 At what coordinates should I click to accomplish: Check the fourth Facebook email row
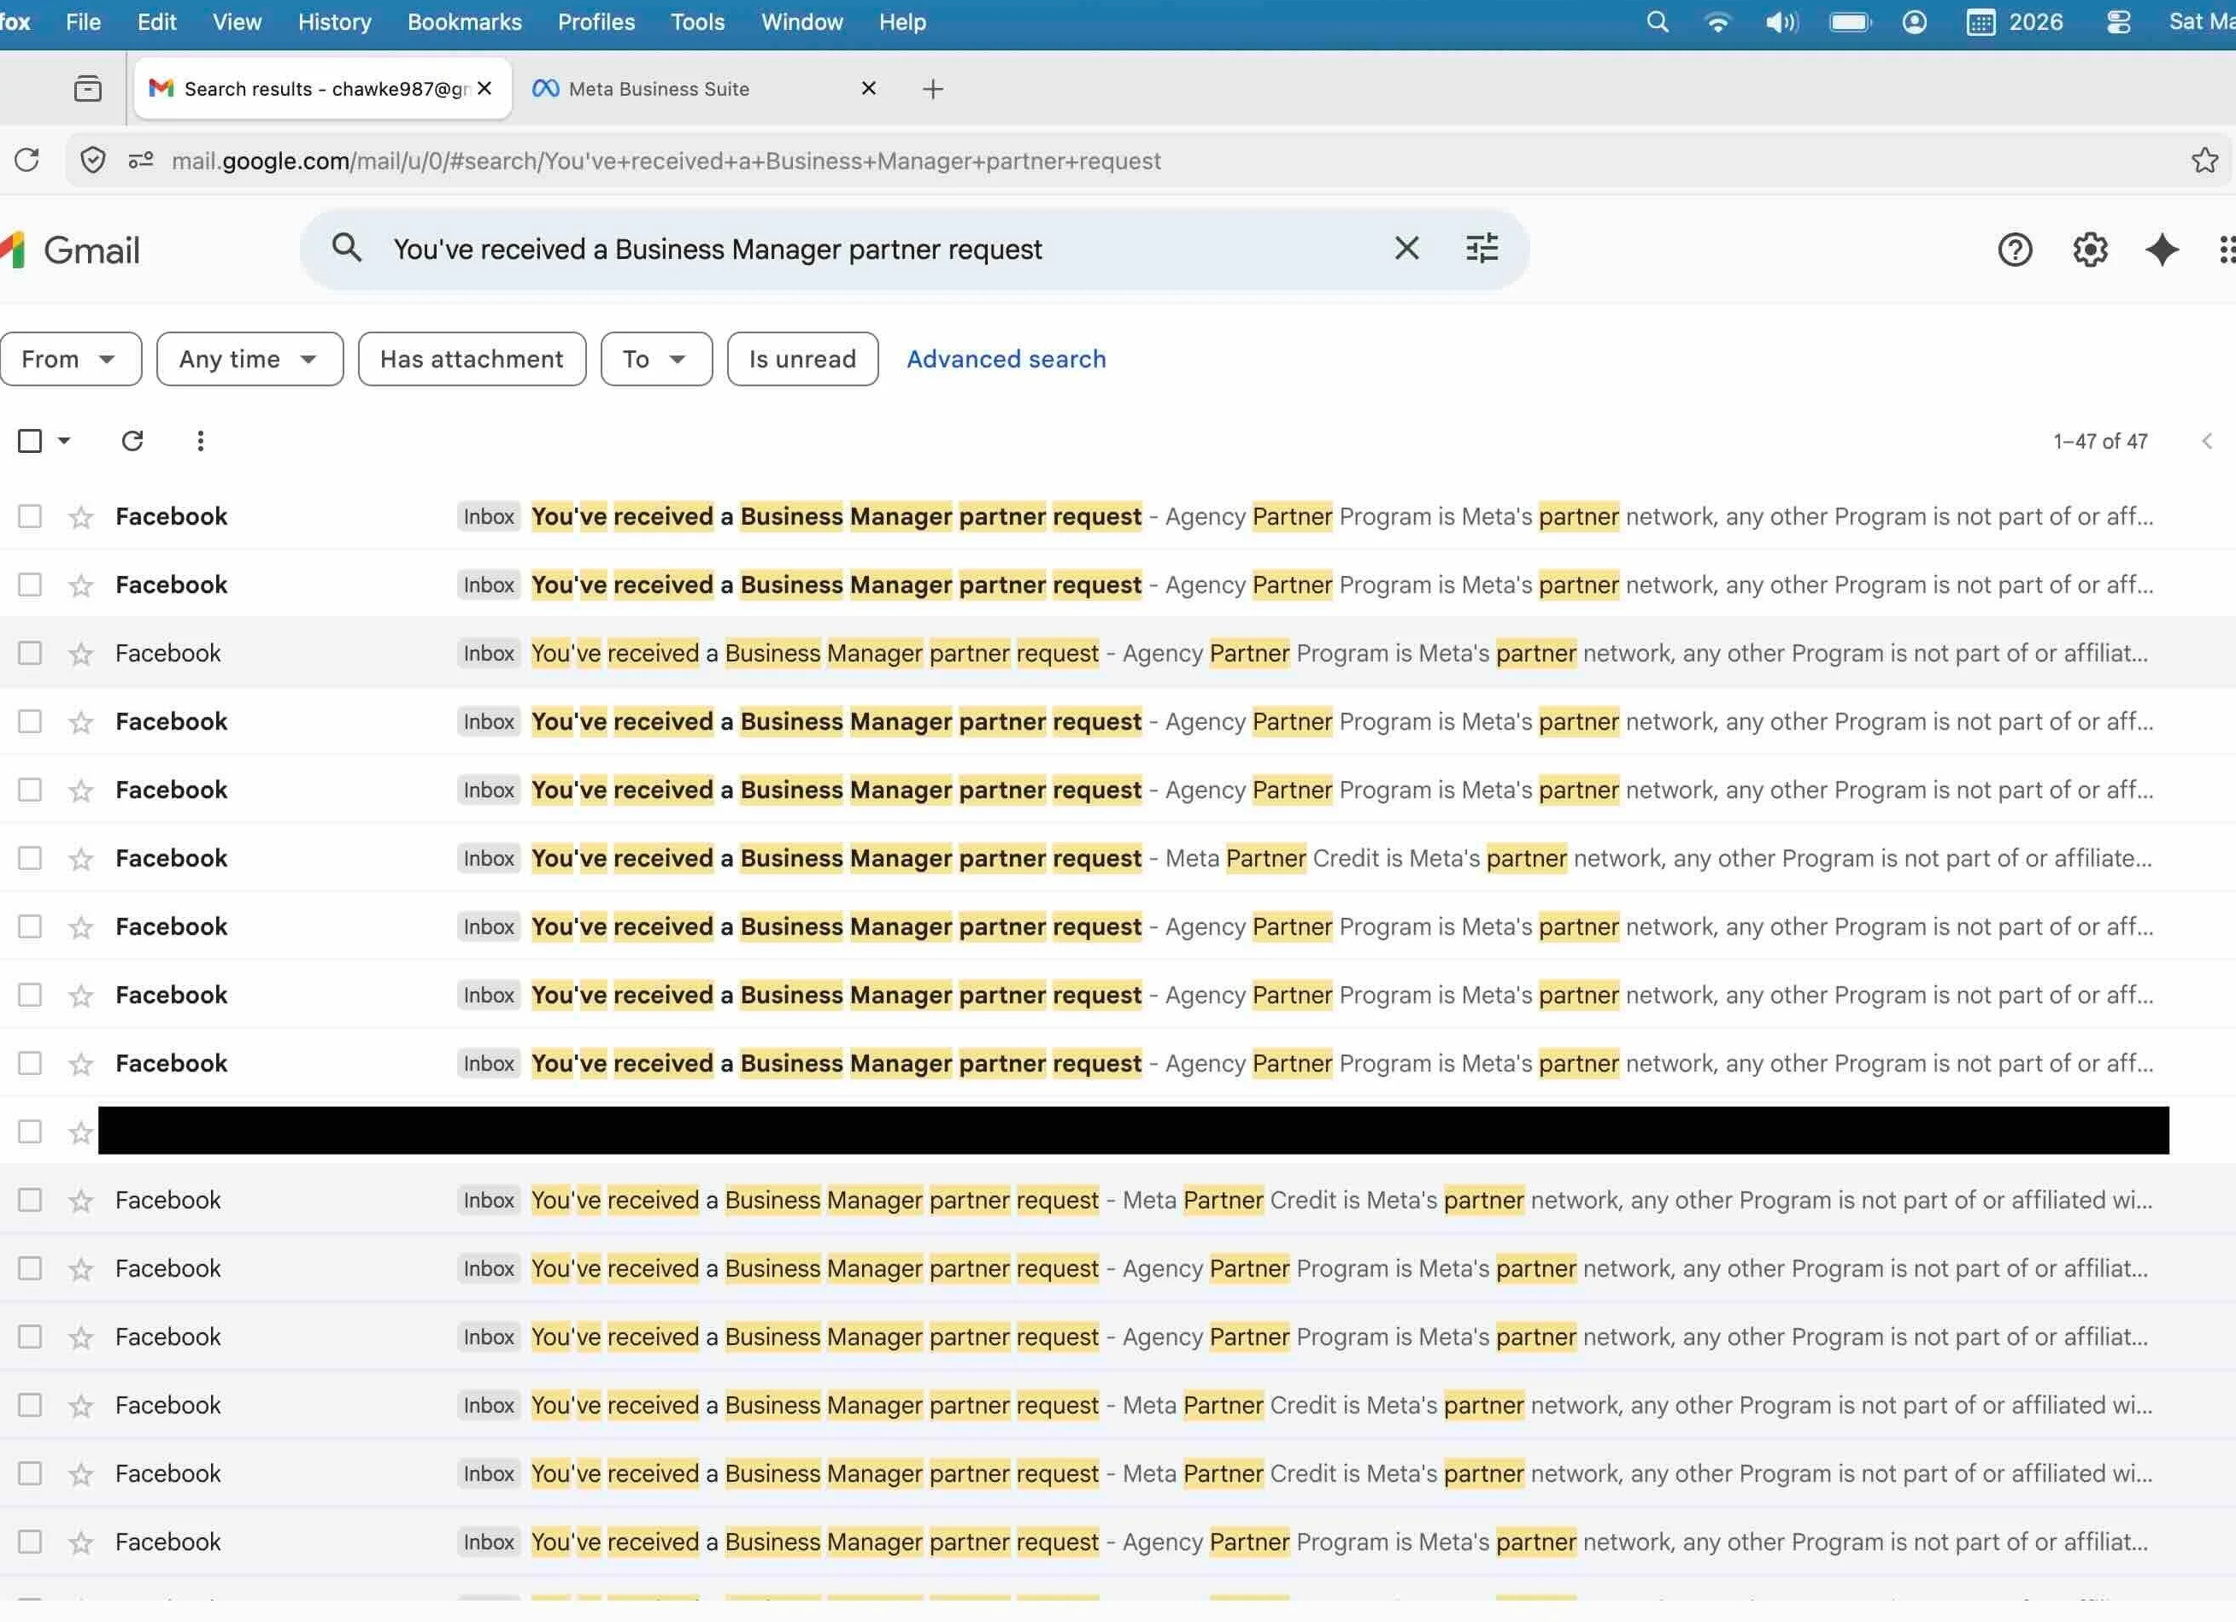coord(30,722)
